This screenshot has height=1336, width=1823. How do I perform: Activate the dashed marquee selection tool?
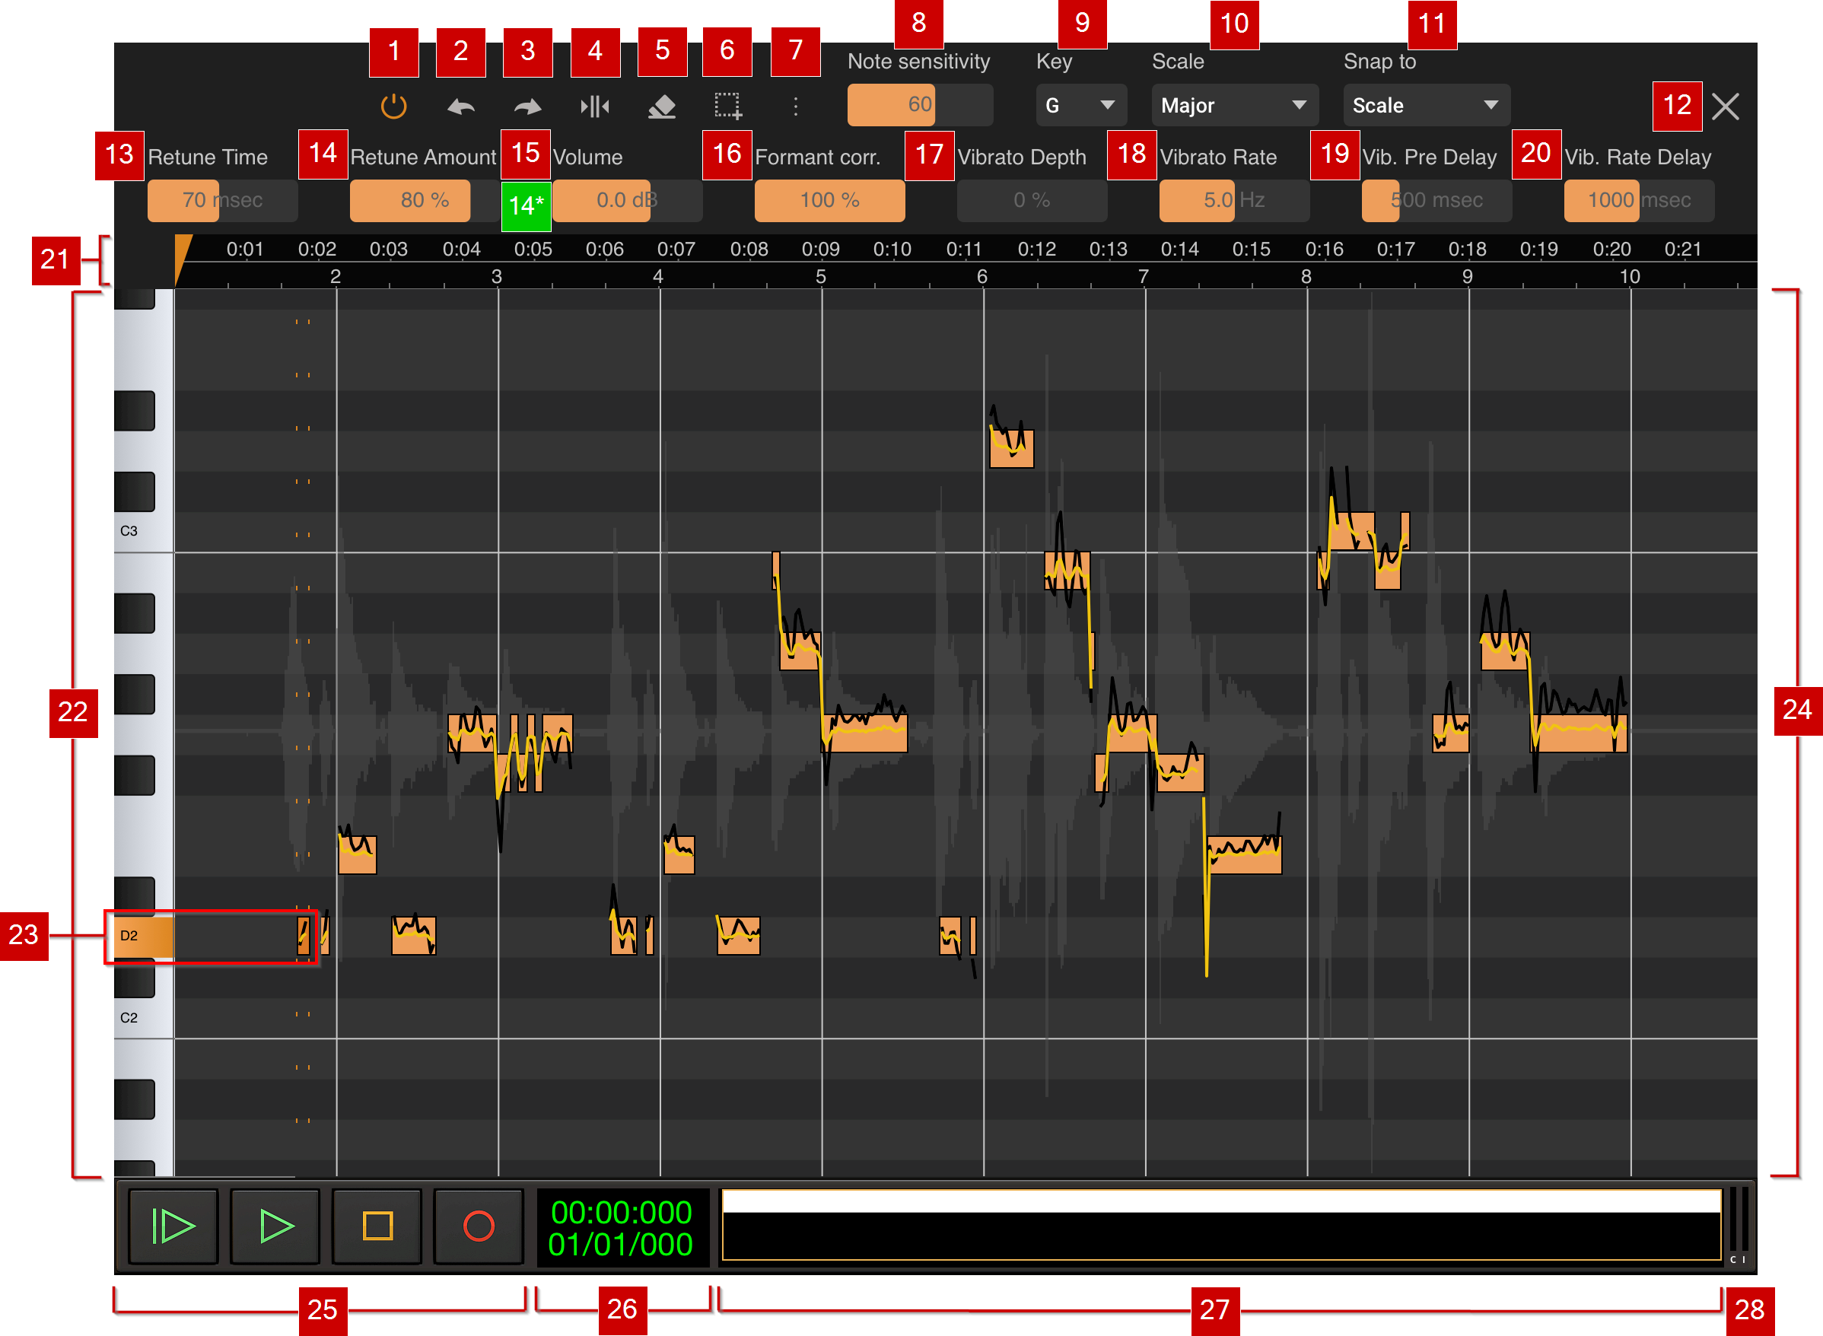(727, 106)
